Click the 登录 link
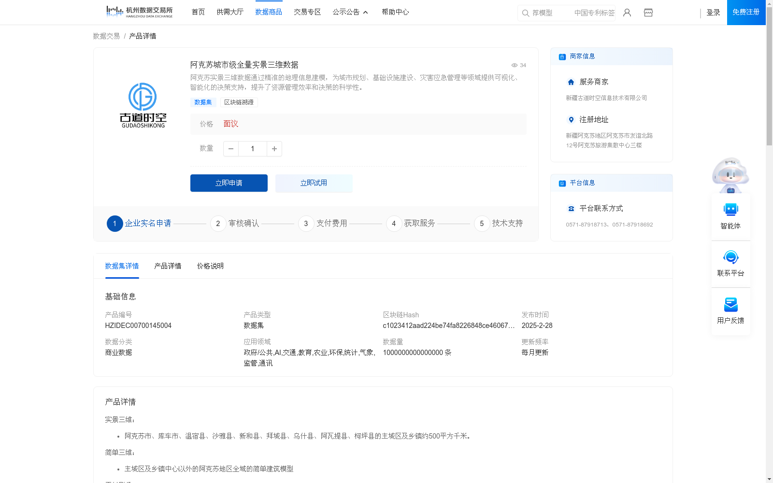The width and height of the screenshot is (773, 483). coord(713,13)
